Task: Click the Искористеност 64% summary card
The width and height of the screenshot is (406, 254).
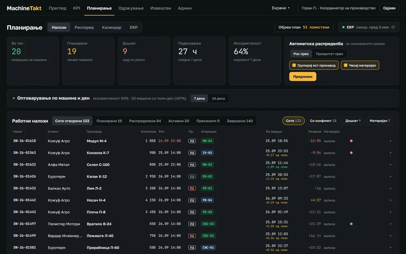Action: click(x=255, y=61)
